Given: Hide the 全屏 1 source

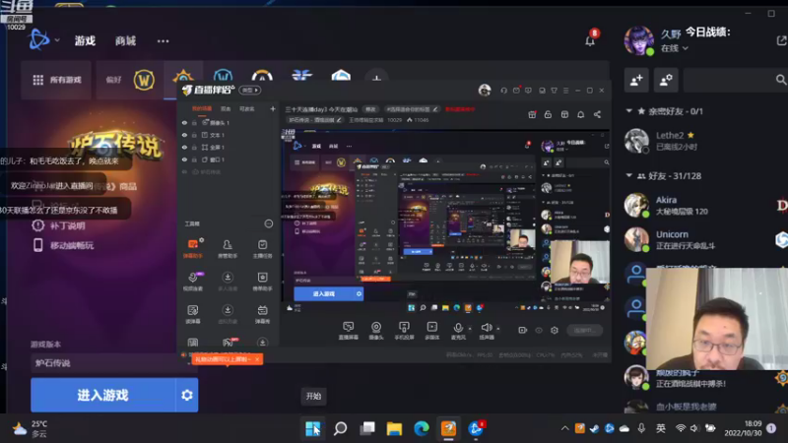Looking at the screenshot, I should coord(184,148).
